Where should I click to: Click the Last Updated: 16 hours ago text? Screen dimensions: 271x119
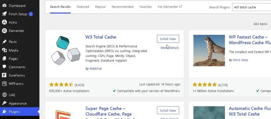click(x=160, y=84)
